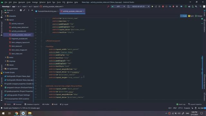Open the Windows notification center icon

pos(202,113)
